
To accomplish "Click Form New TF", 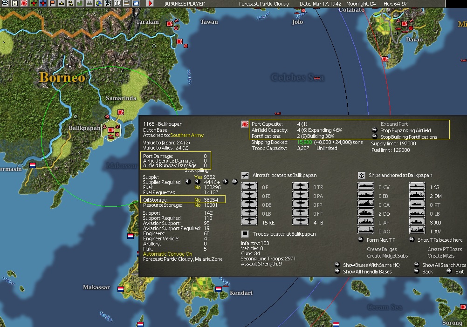I will 381,240.
